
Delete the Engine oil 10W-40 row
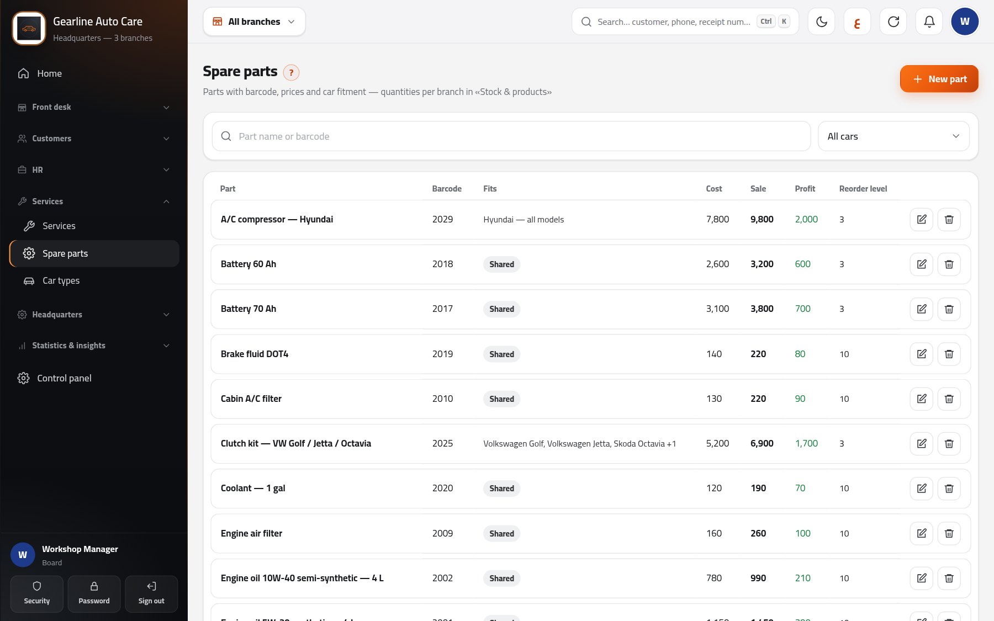(x=949, y=578)
